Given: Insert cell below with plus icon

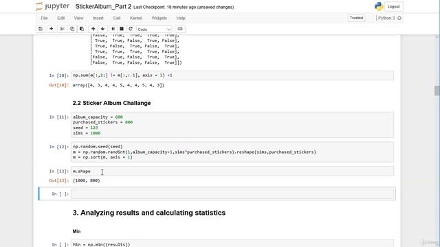Looking at the screenshot, I should pyautogui.click(x=51, y=29).
